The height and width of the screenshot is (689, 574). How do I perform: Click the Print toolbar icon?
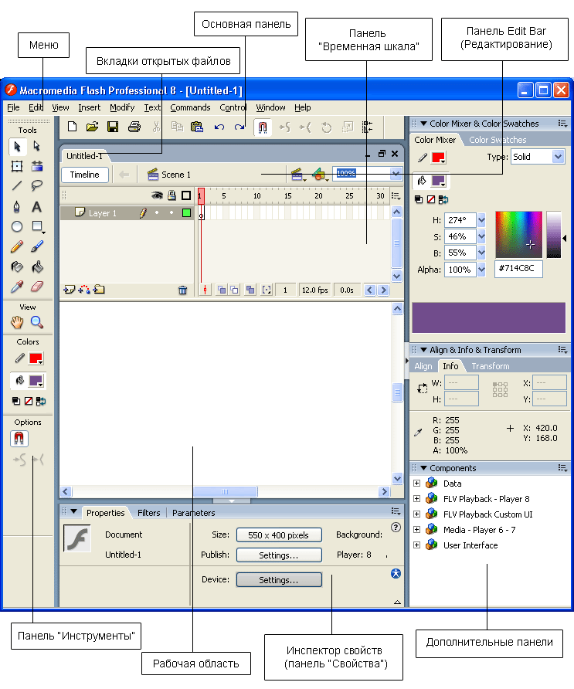(x=134, y=127)
